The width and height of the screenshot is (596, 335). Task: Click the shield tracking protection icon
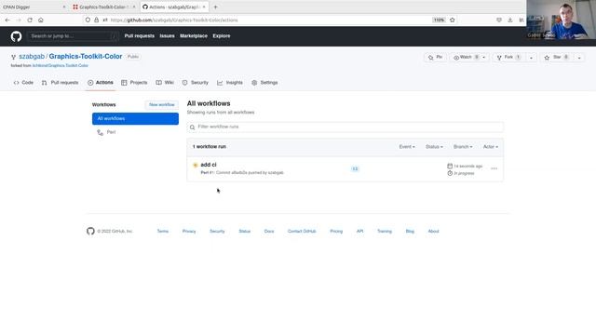click(88, 20)
